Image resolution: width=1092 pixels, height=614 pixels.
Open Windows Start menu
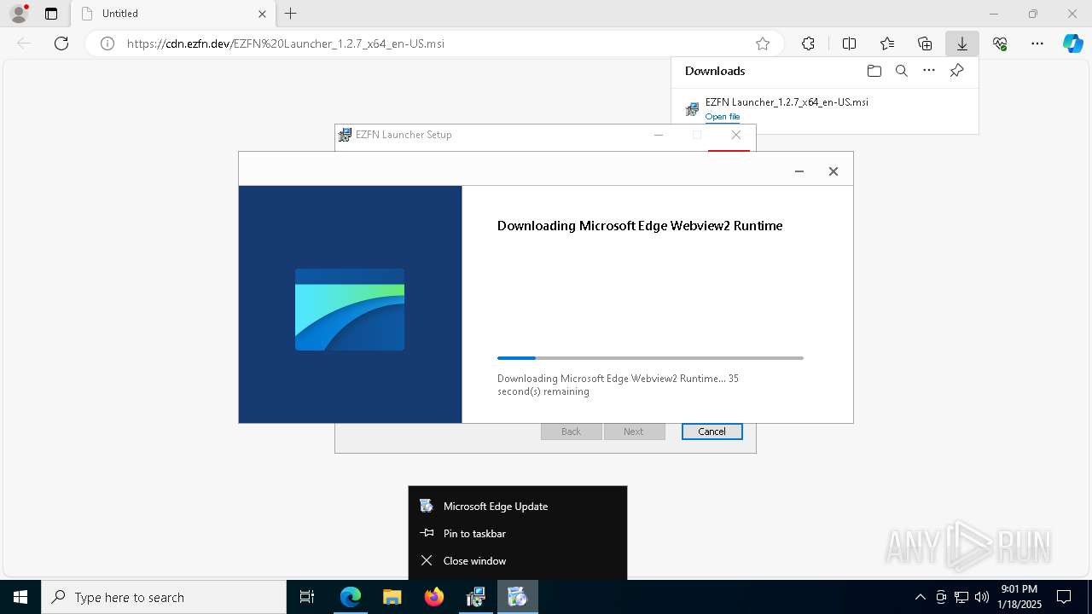(20, 597)
